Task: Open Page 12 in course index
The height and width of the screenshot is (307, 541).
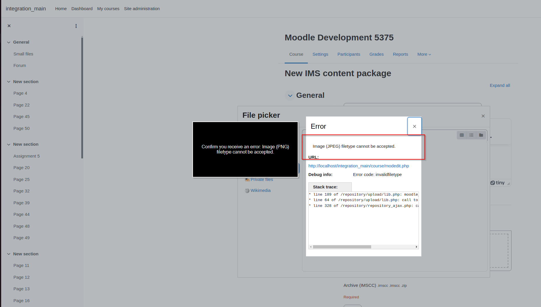Action: tap(21, 277)
